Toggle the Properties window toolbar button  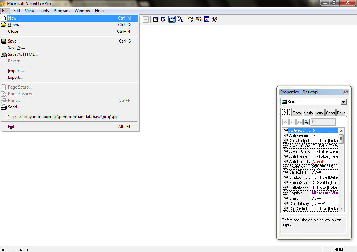172,20
